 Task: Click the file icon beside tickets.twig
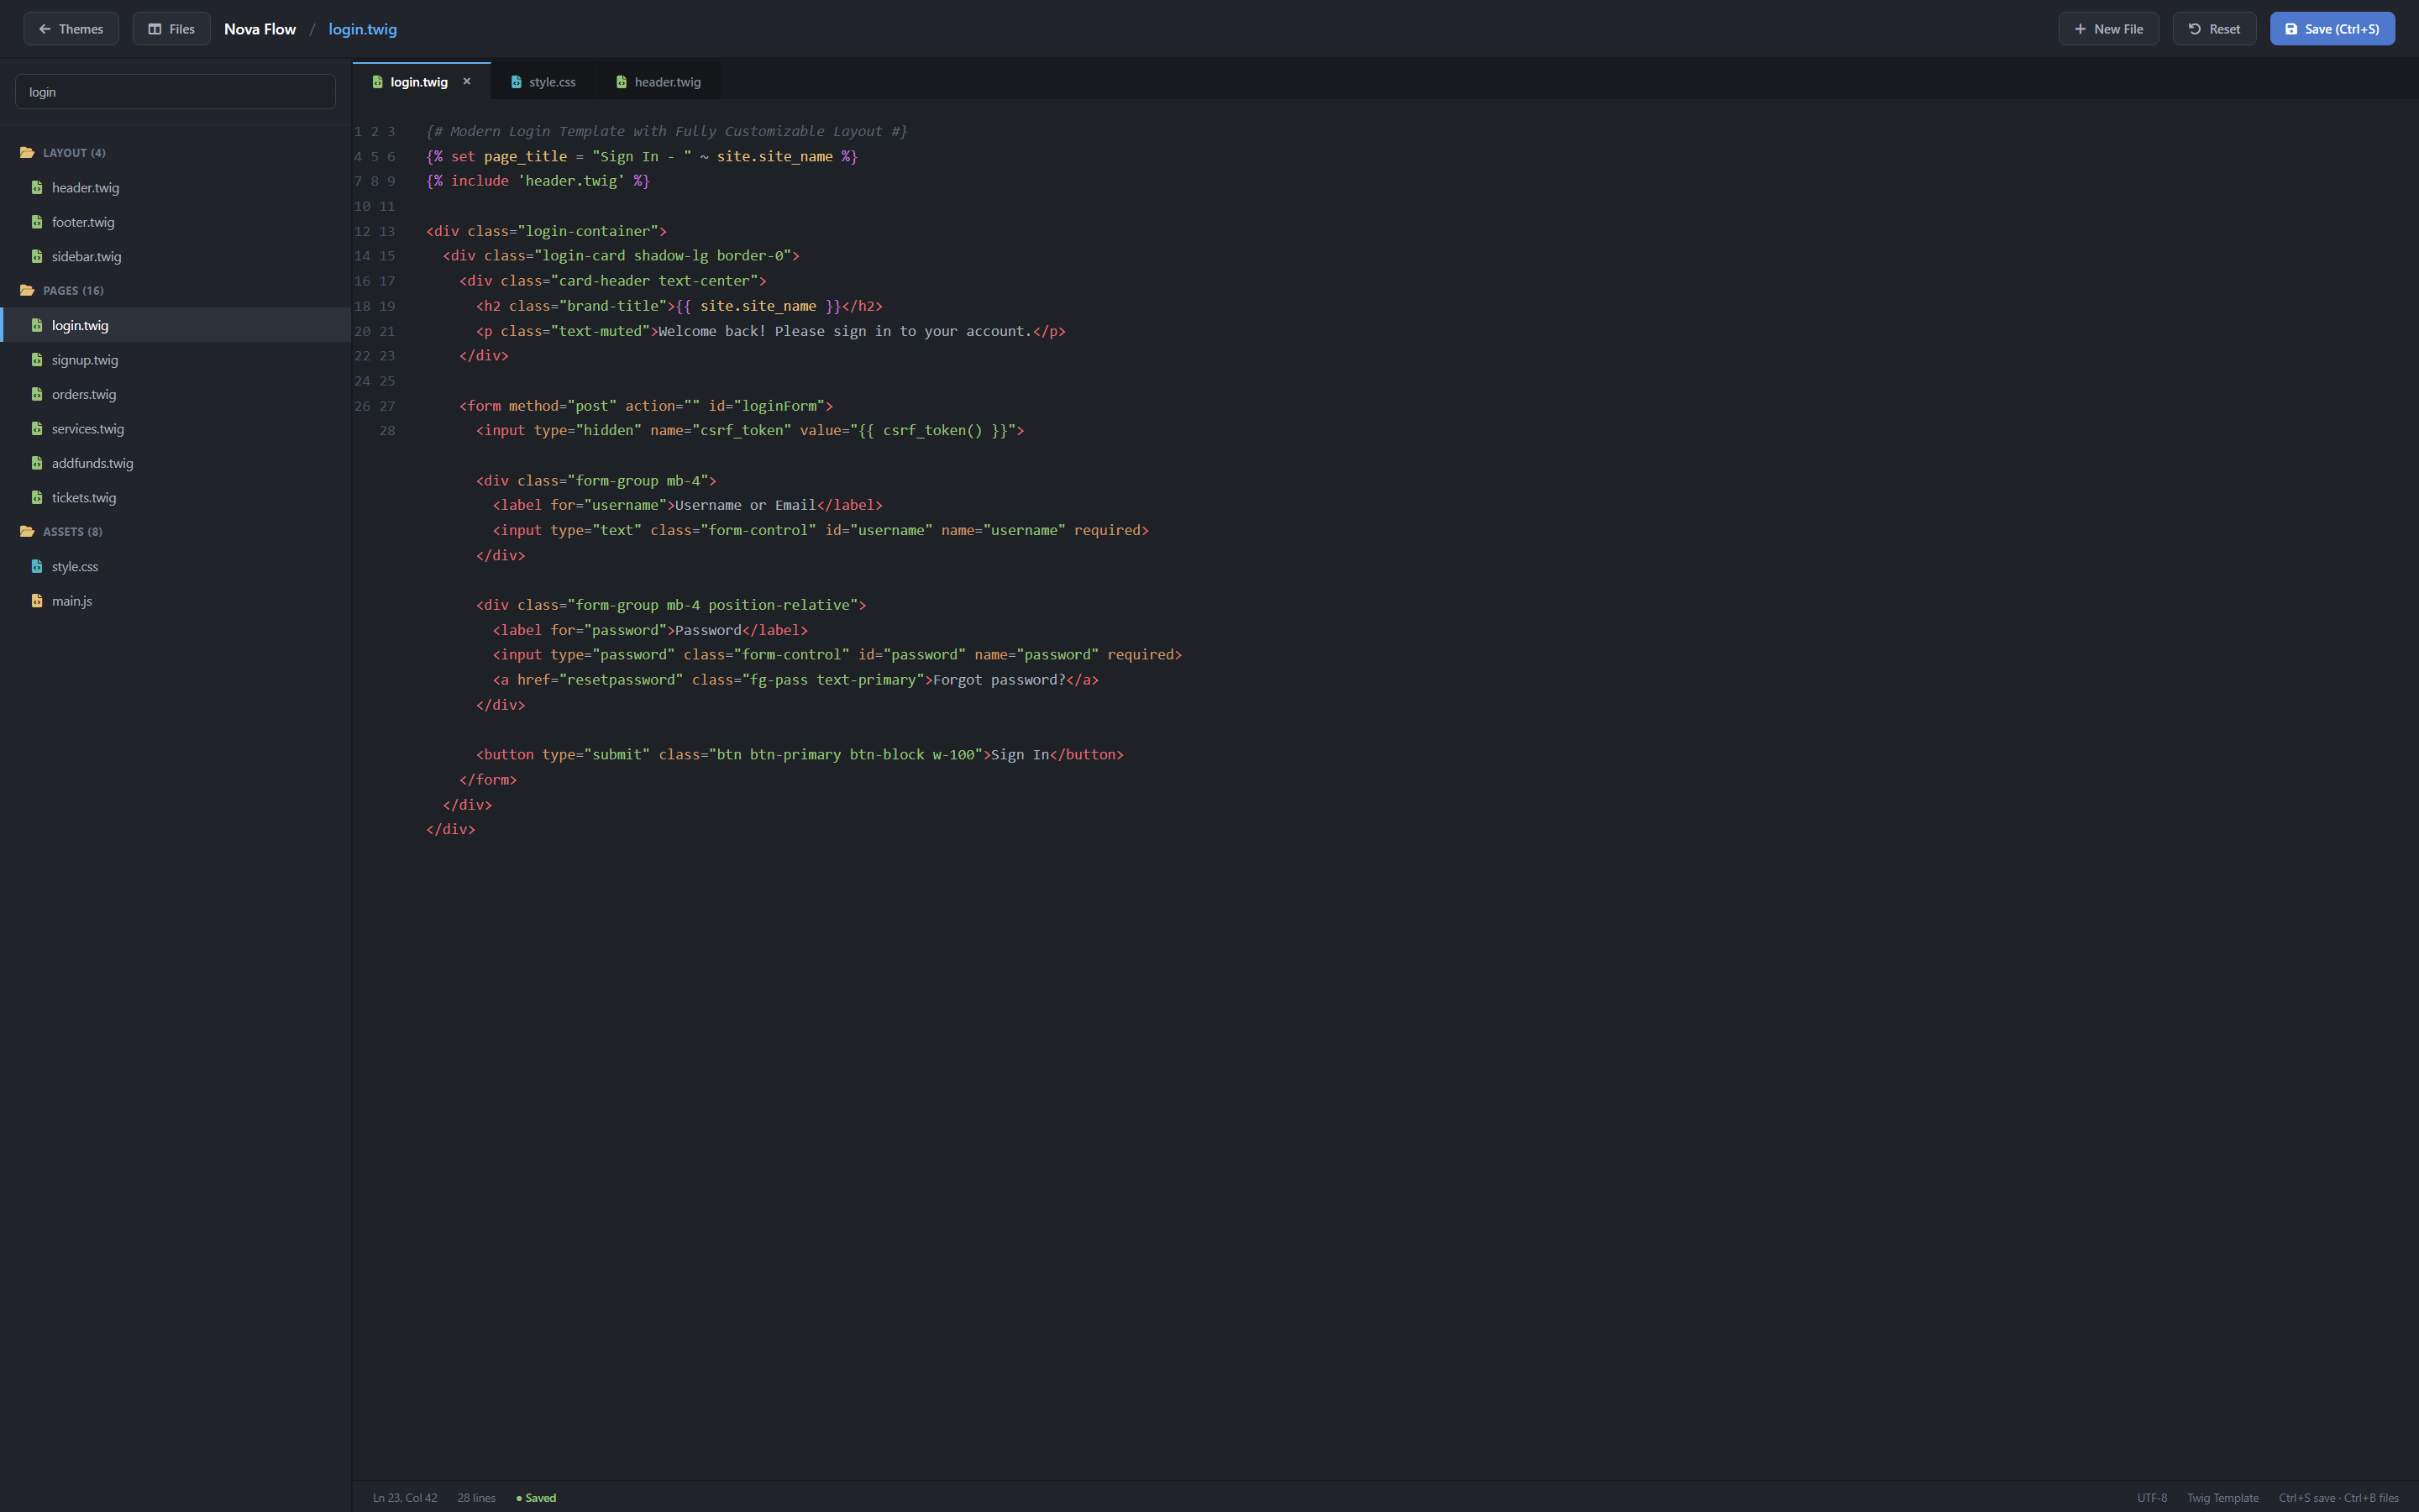pos(37,498)
